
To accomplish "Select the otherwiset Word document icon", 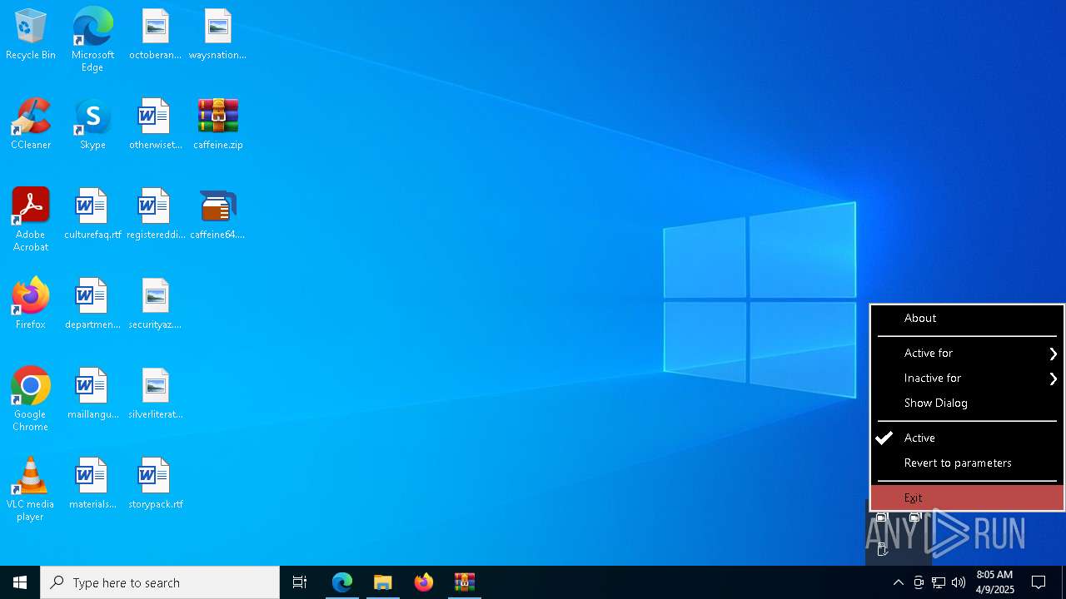I will (x=155, y=125).
